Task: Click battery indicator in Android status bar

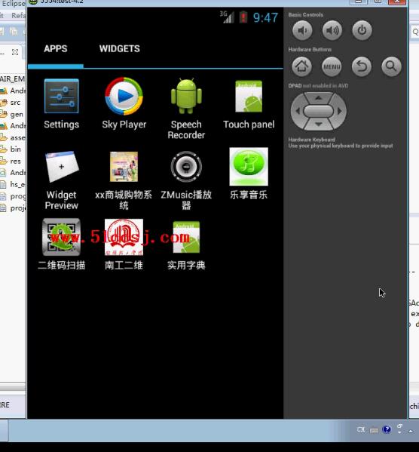Action: [243, 17]
